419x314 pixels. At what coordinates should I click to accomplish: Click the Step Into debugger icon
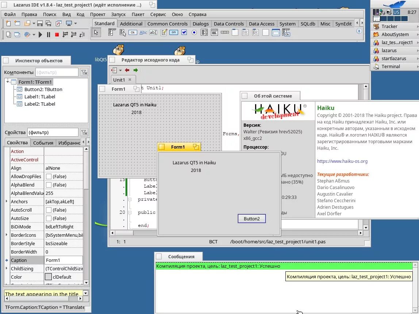click(x=65, y=34)
